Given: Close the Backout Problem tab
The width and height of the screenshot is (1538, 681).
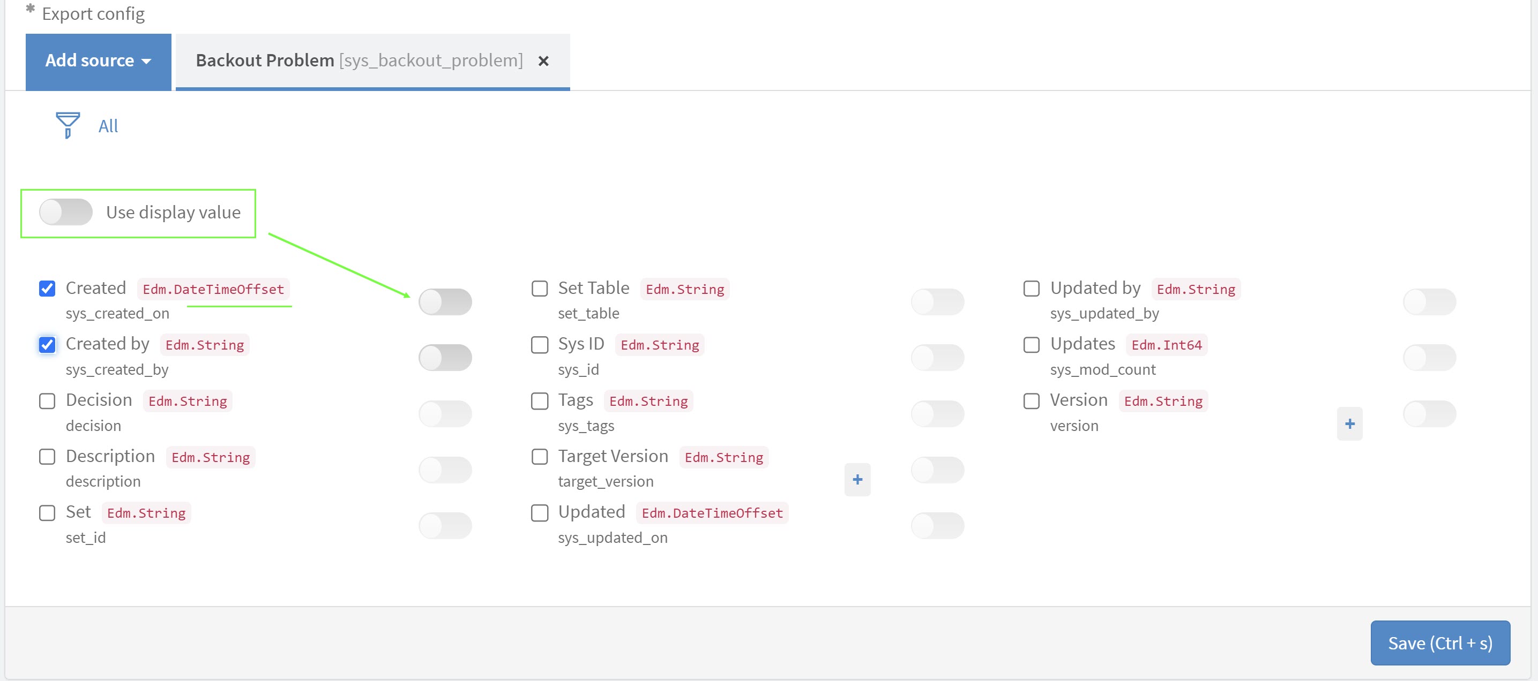Looking at the screenshot, I should pos(543,61).
